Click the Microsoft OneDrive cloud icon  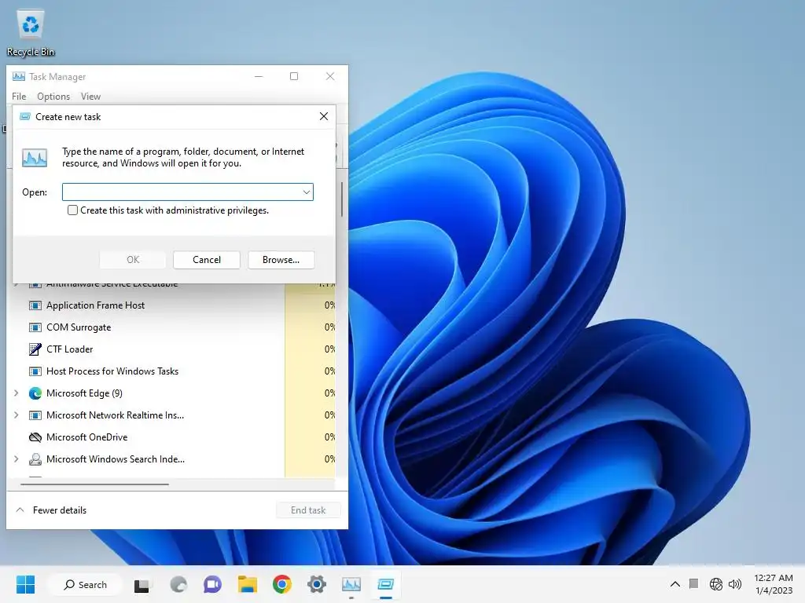point(35,437)
